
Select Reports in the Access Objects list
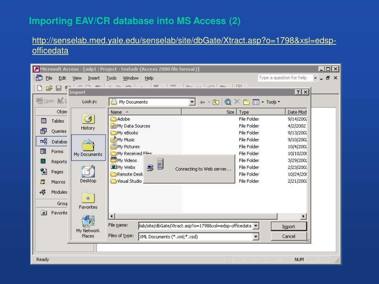[x=53, y=162]
